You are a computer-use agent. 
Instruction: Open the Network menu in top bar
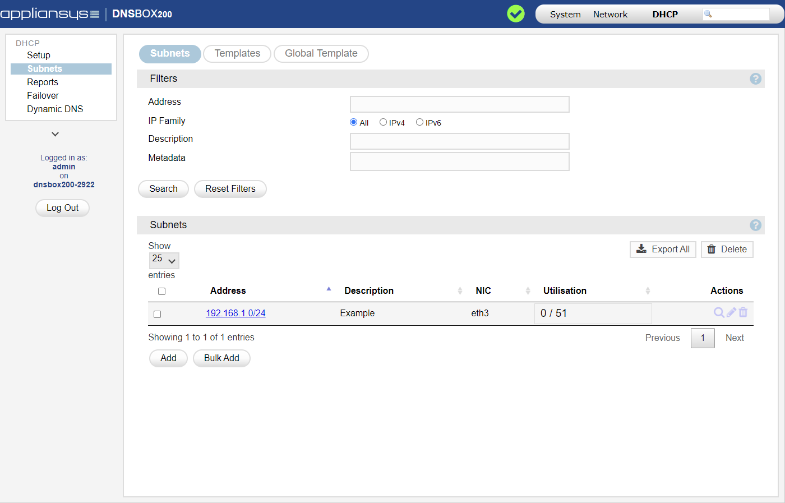tap(610, 15)
